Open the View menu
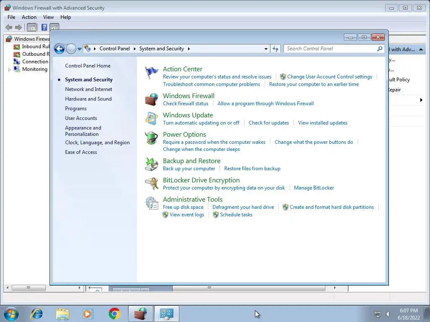 point(48,17)
